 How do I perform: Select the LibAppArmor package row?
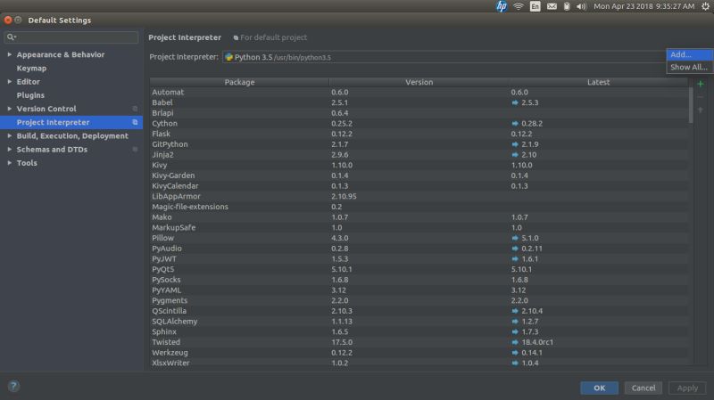coord(419,196)
